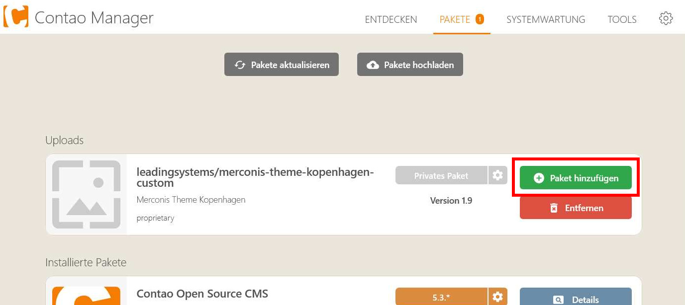Click gear beside Privates Paket constraint

coord(497,175)
